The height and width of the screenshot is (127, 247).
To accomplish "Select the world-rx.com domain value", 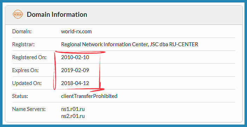I will tap(76, 31).
